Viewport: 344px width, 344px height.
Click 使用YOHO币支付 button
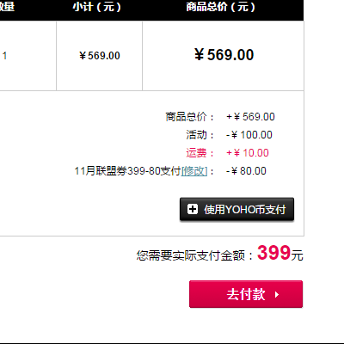click(236, 209)
